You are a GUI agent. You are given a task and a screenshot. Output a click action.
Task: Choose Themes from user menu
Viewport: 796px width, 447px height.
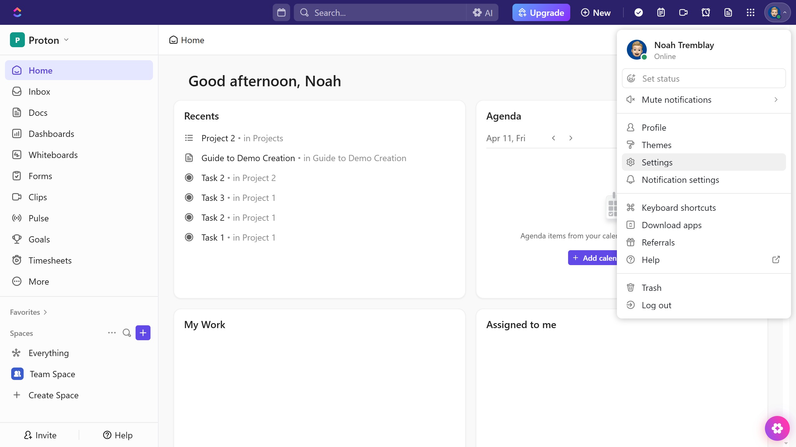tap(656, 145)
